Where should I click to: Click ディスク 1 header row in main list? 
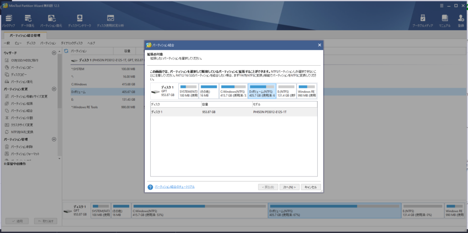pos(107,60)
